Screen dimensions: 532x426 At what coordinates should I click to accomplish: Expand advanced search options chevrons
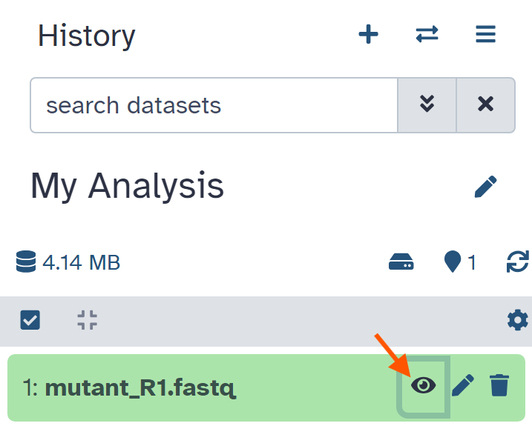(427, 105)
